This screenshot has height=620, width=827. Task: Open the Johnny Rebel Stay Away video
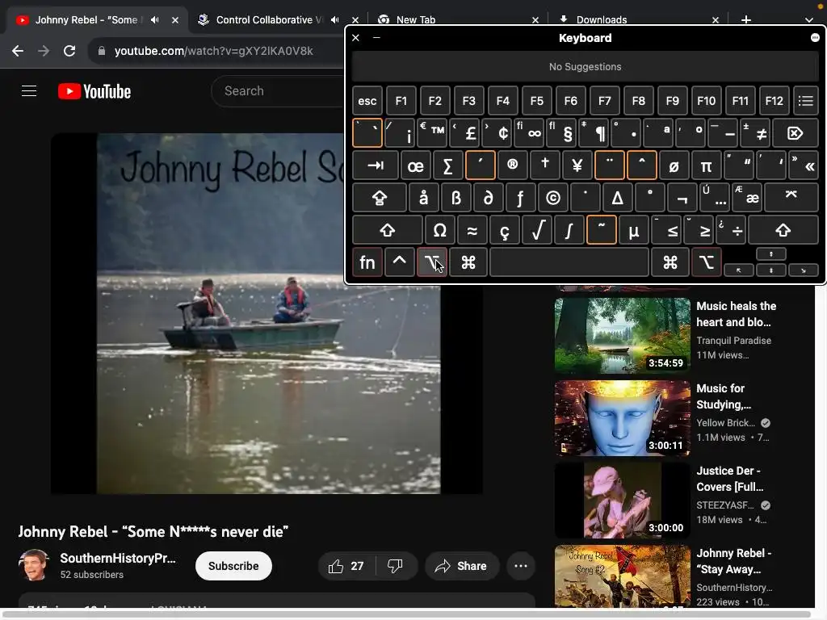623,576
